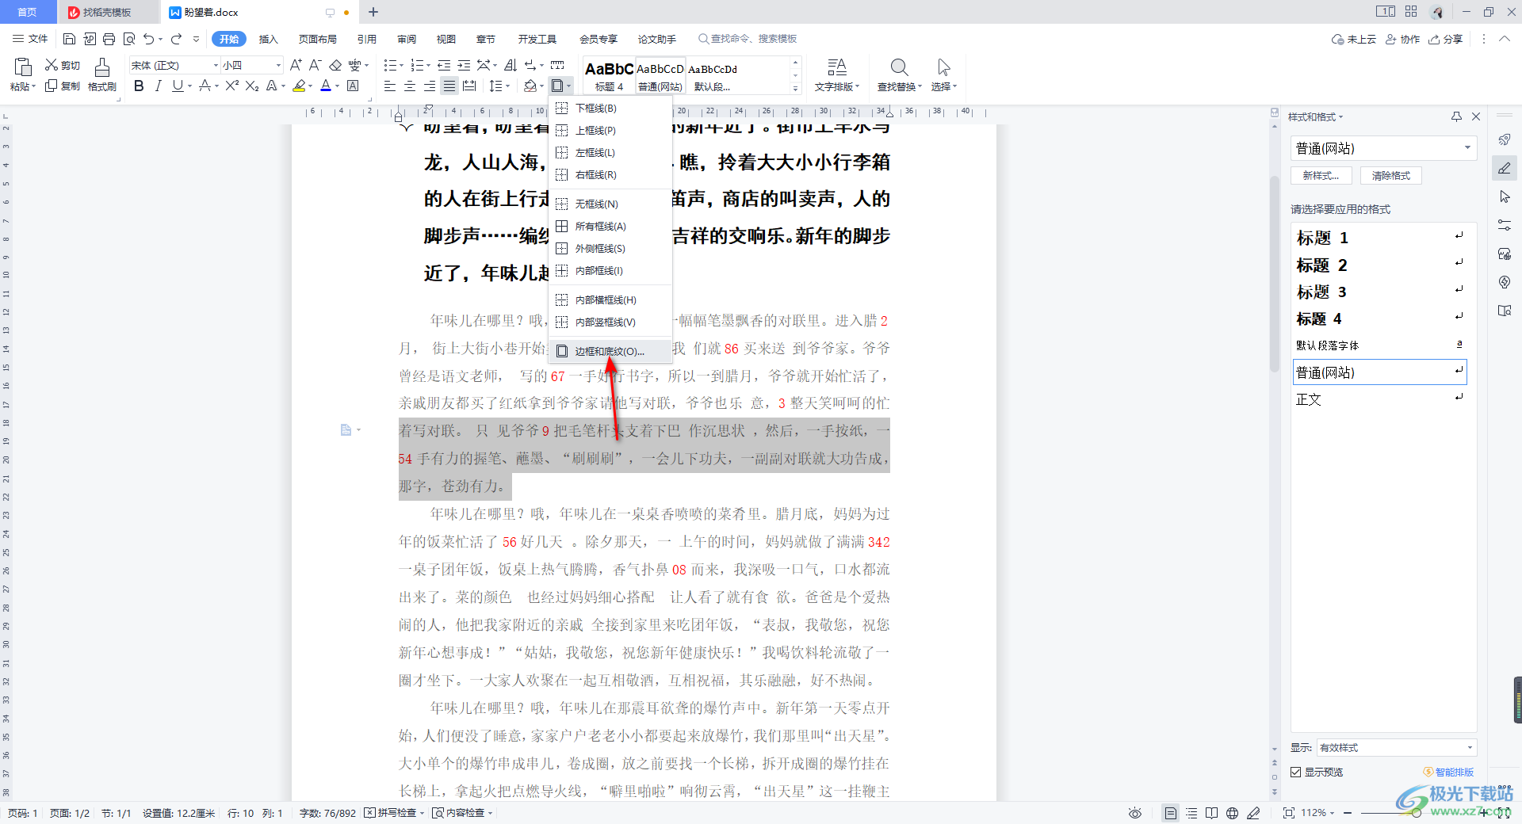Align text to the right

[x=430, y=86]
